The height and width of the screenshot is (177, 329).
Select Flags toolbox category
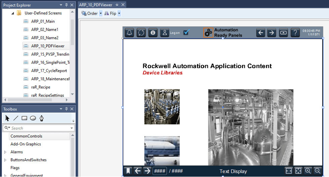(x=15, y=168)
